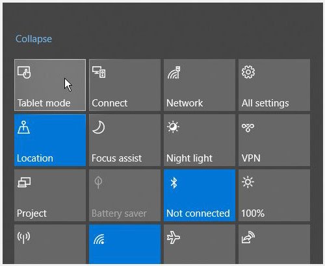
Task: Open the Network quick action tile
Action: tap(200, 85)
